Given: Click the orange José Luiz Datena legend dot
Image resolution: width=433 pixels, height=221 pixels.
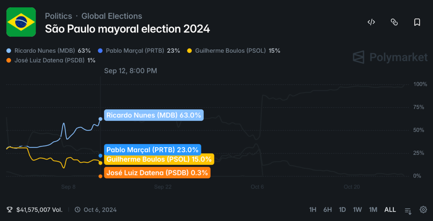Looking at the screenshot, I should (x=9, y=60).
